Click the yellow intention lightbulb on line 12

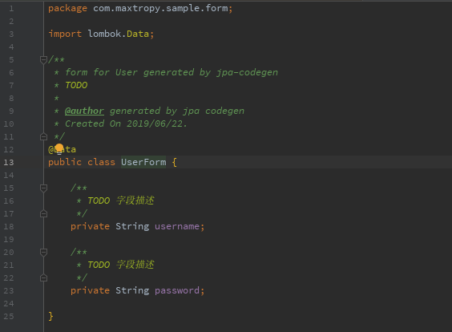[x=59, y=149]
